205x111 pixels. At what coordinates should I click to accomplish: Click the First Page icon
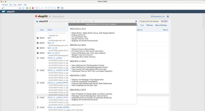click(46, 8)
